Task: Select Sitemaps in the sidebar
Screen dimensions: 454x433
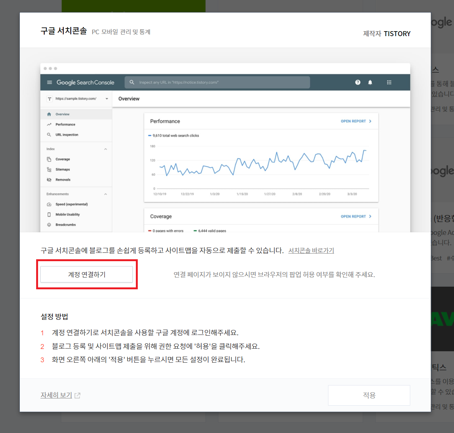Action: click(x=76, y=170)
